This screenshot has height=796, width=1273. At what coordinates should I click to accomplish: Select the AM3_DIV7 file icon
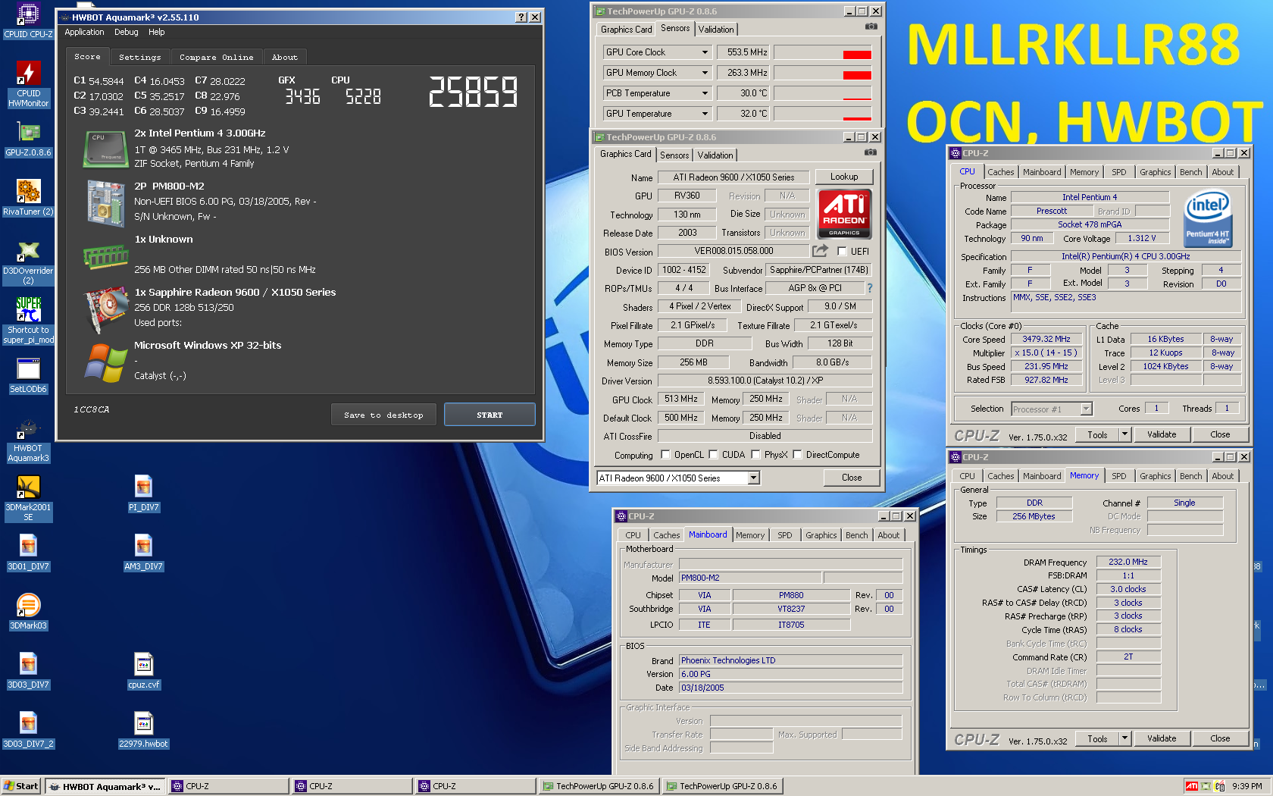[143, 553]
